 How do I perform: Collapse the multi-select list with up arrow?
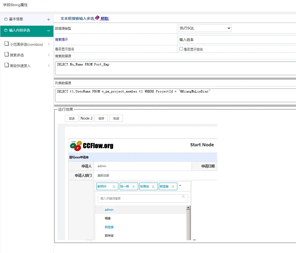click(x=180, y=185)
